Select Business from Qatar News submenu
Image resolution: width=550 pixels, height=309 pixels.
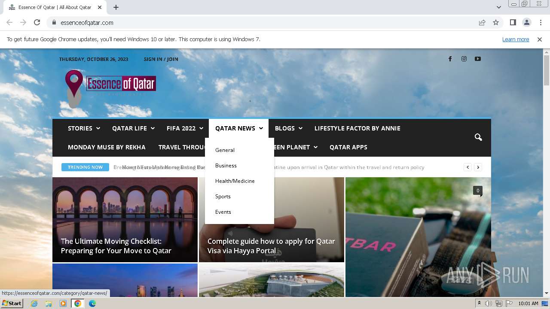[226, 166]
